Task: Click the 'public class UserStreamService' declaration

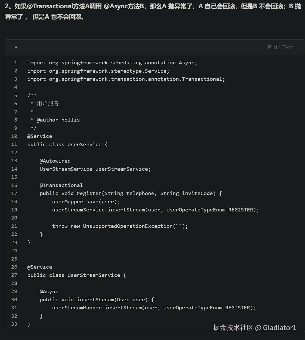Action: coord(76,275)
